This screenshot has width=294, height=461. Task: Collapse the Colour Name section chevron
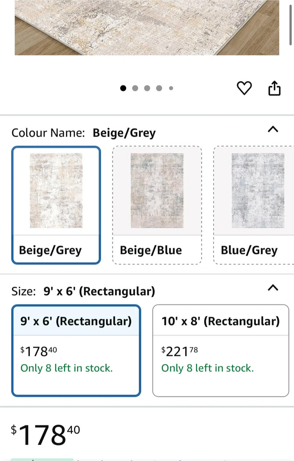coord(273,129)
